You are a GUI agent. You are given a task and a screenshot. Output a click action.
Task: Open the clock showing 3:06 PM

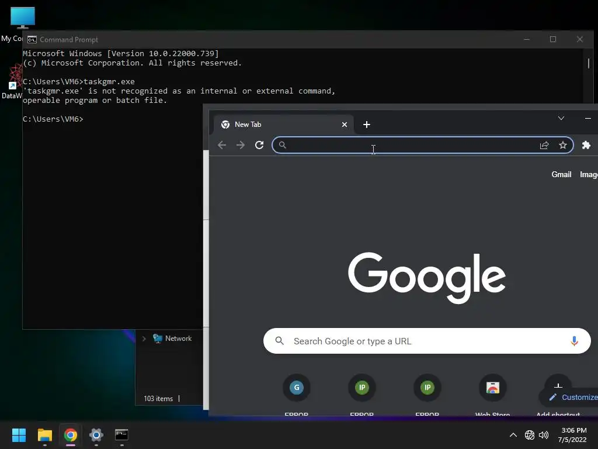pos(572,435)
